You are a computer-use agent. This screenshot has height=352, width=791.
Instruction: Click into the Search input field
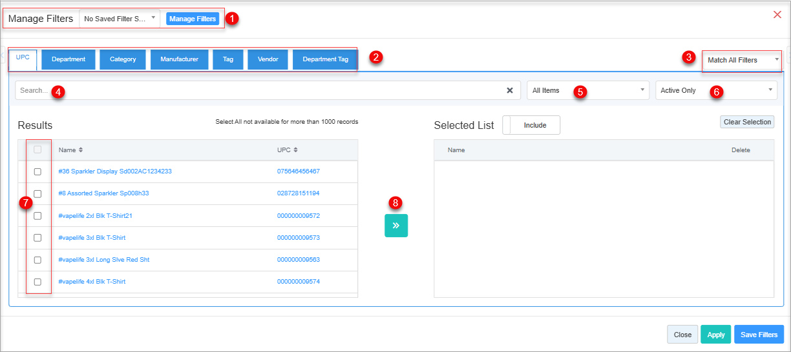(x=258, y=90)
